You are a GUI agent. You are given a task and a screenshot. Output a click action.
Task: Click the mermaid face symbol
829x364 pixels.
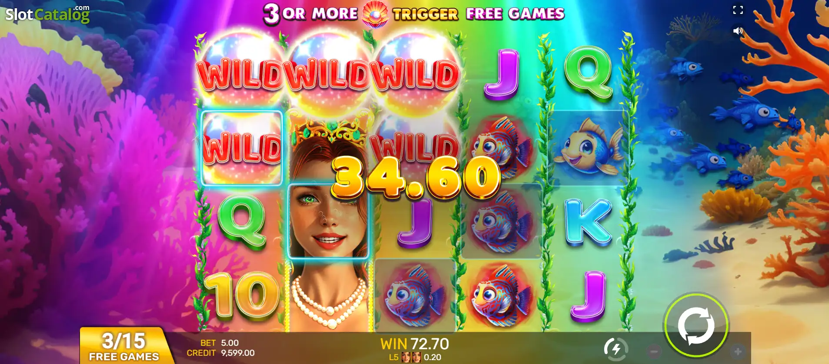328,222
